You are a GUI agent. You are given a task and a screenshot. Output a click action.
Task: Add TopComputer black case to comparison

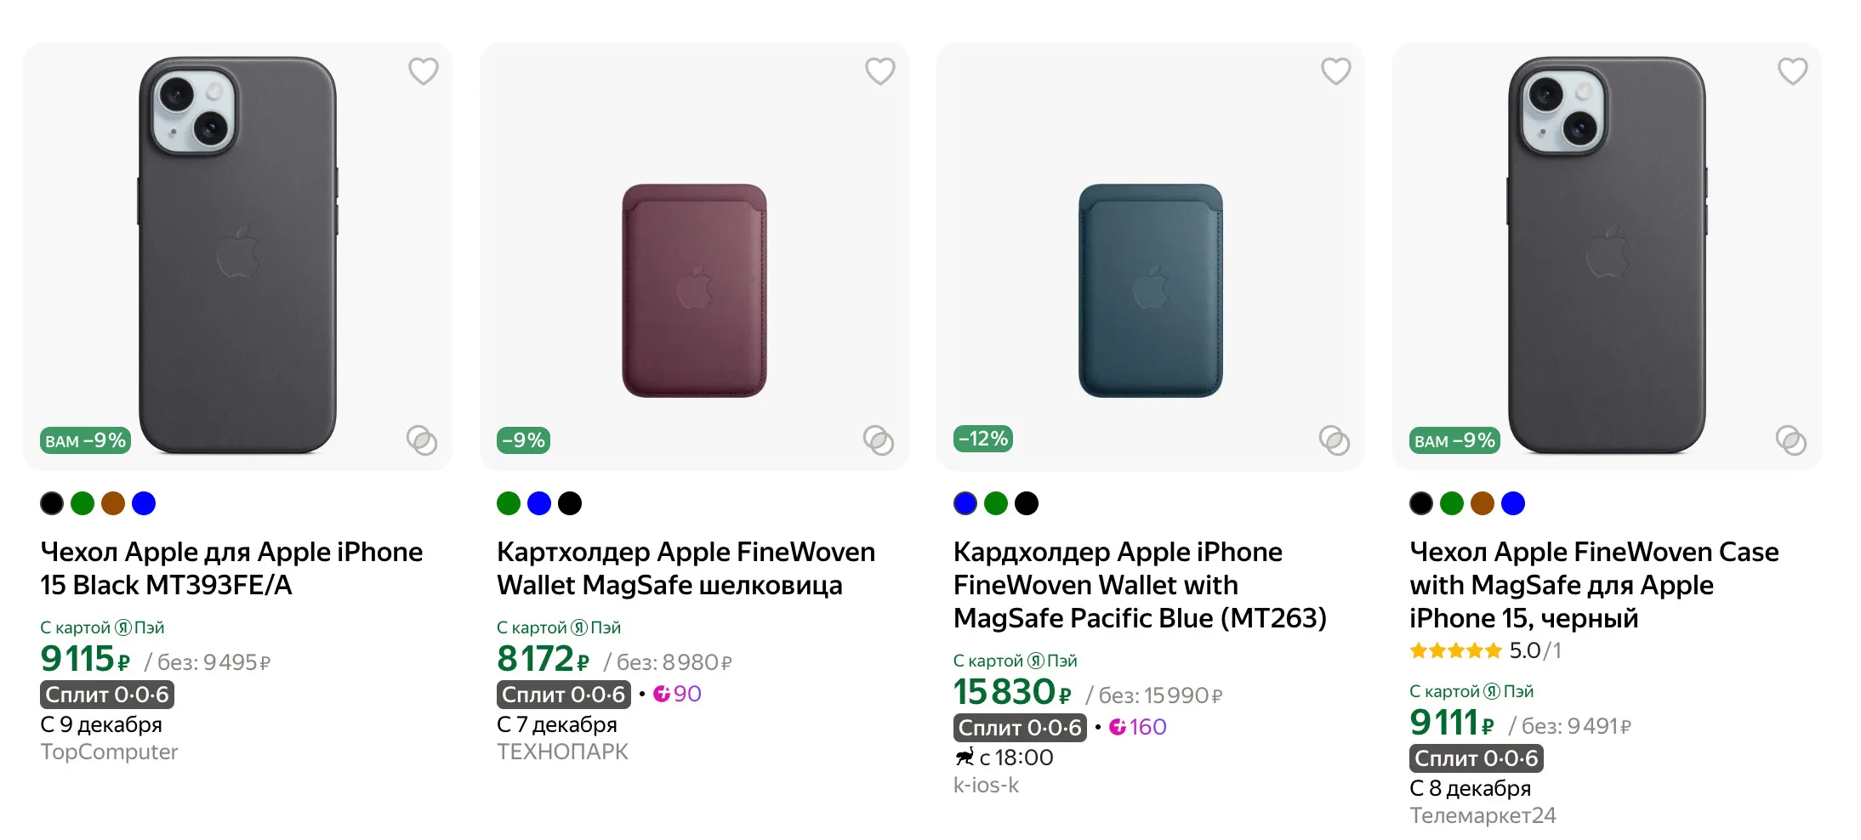point(422,440)
